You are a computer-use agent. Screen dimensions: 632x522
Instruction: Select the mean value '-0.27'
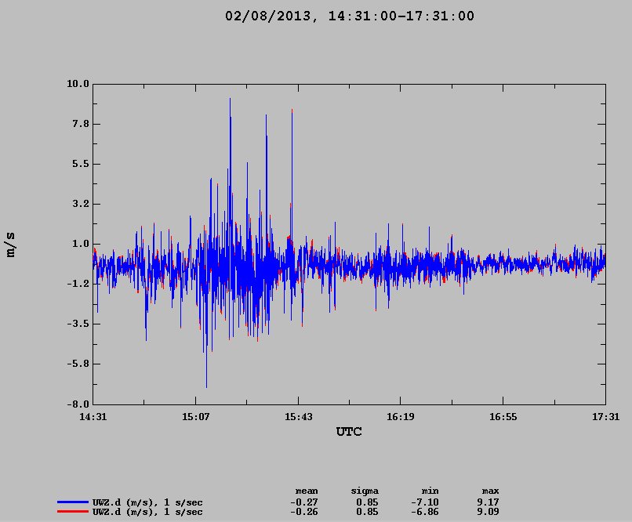[x=304, y=502]
